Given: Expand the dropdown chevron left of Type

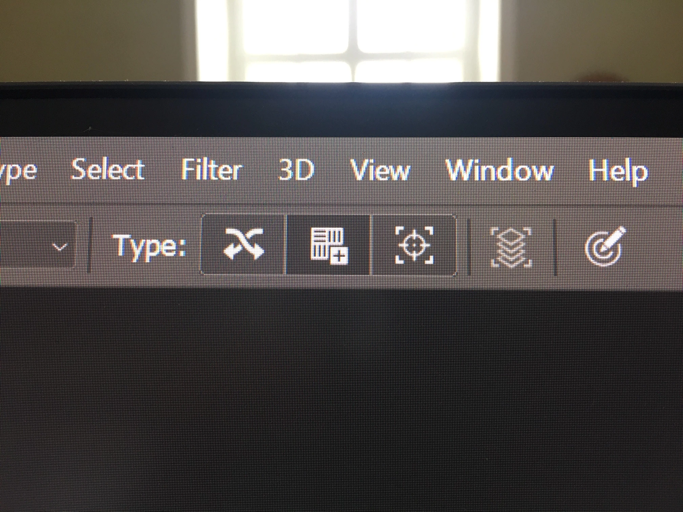Looking at the screenshot, I should [x=60, y=247].
